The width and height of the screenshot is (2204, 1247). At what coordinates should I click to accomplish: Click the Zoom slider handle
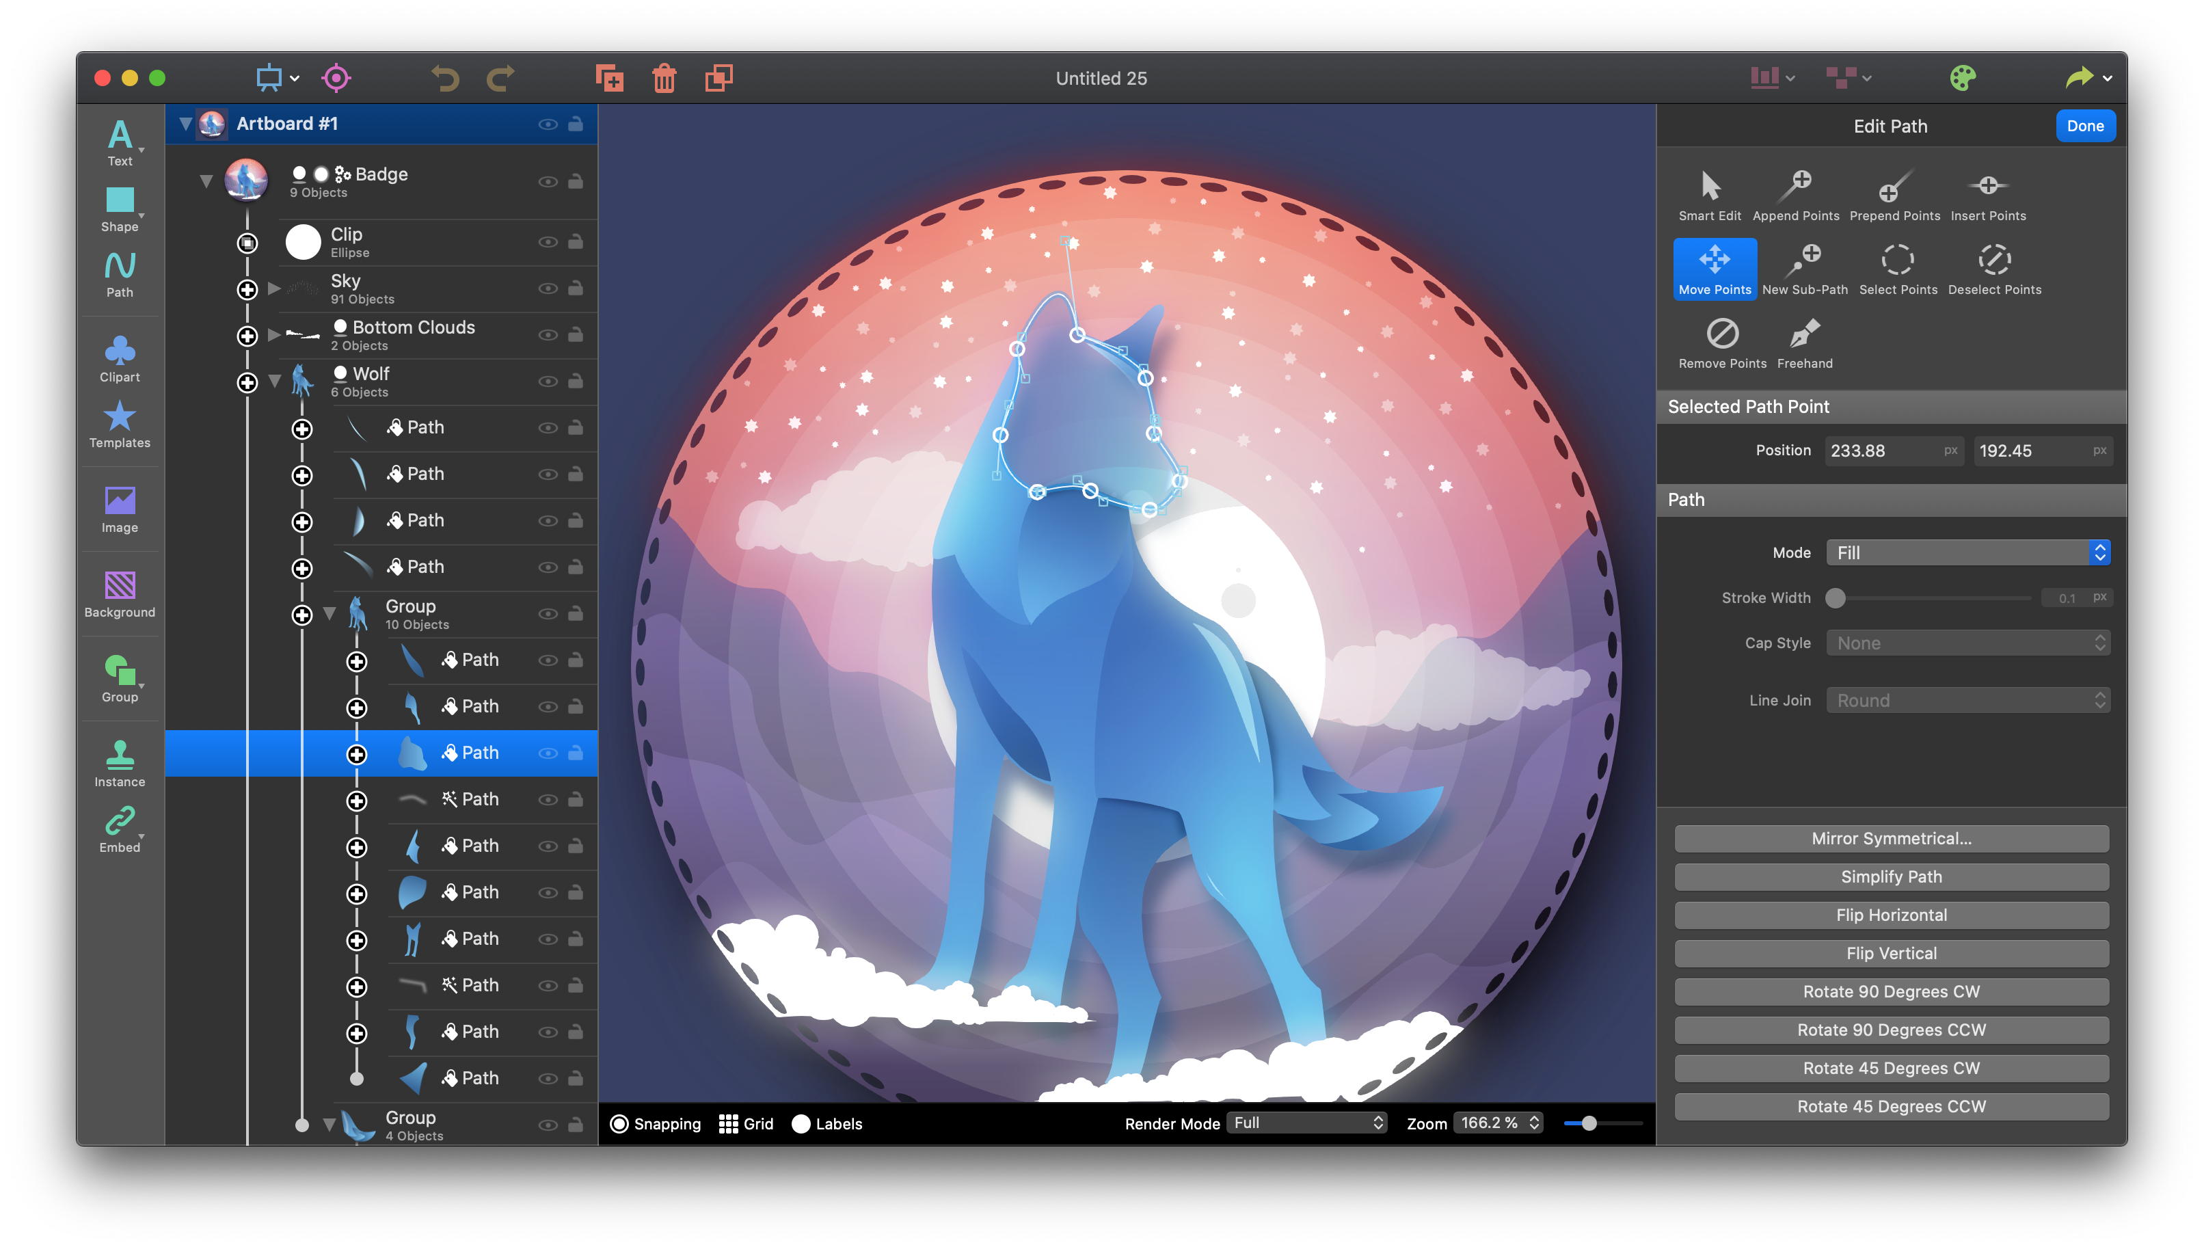pyautogui.click(x=1588, y=1123)
